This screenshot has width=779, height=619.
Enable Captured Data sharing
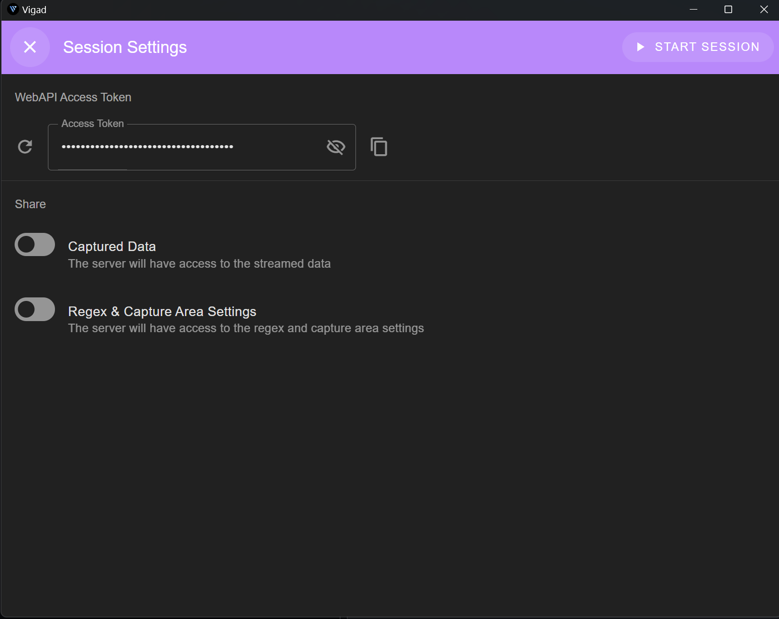[35, 244]
